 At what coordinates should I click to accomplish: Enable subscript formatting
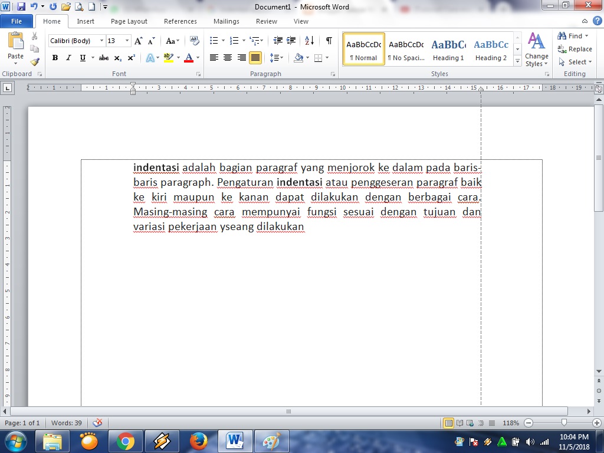[x=118, y=58]
